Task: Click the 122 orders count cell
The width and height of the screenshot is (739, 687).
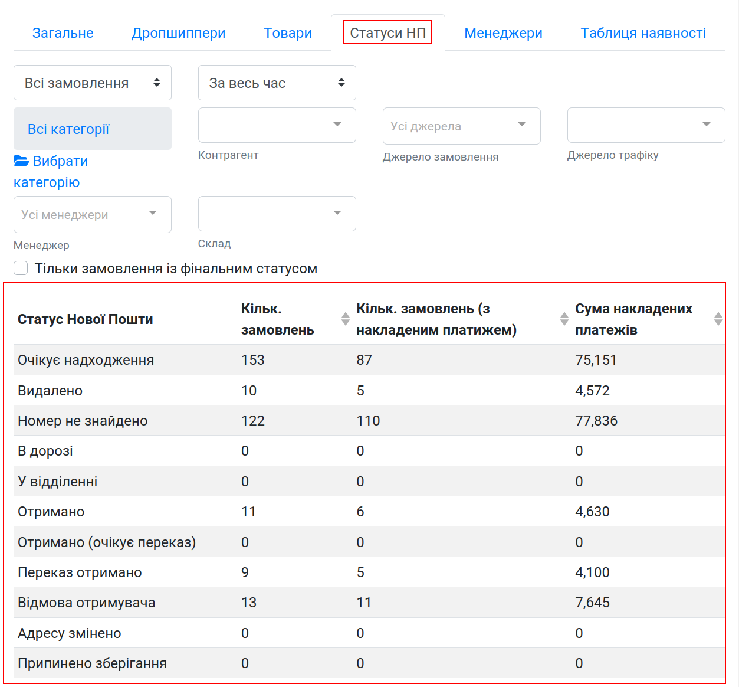Action: [253, 421]
